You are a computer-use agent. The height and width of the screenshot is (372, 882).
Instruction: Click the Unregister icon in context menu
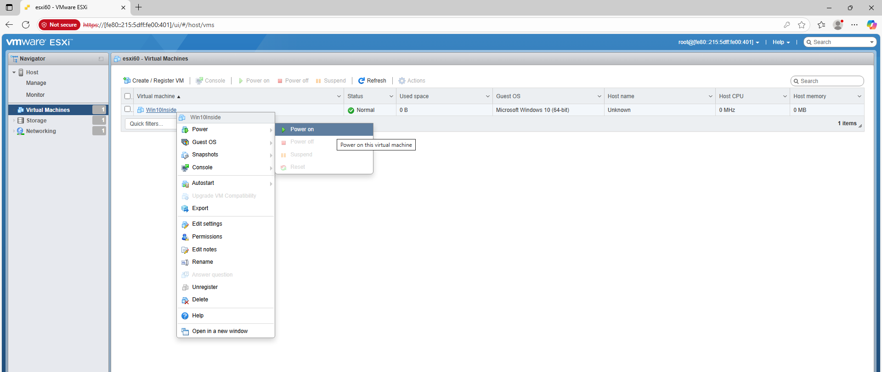click(185, 288)
